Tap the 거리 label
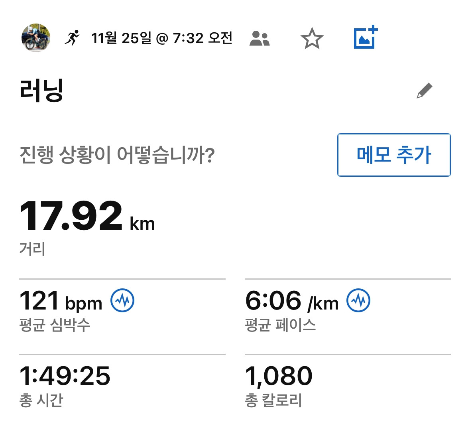 click(x=32, y=249)
